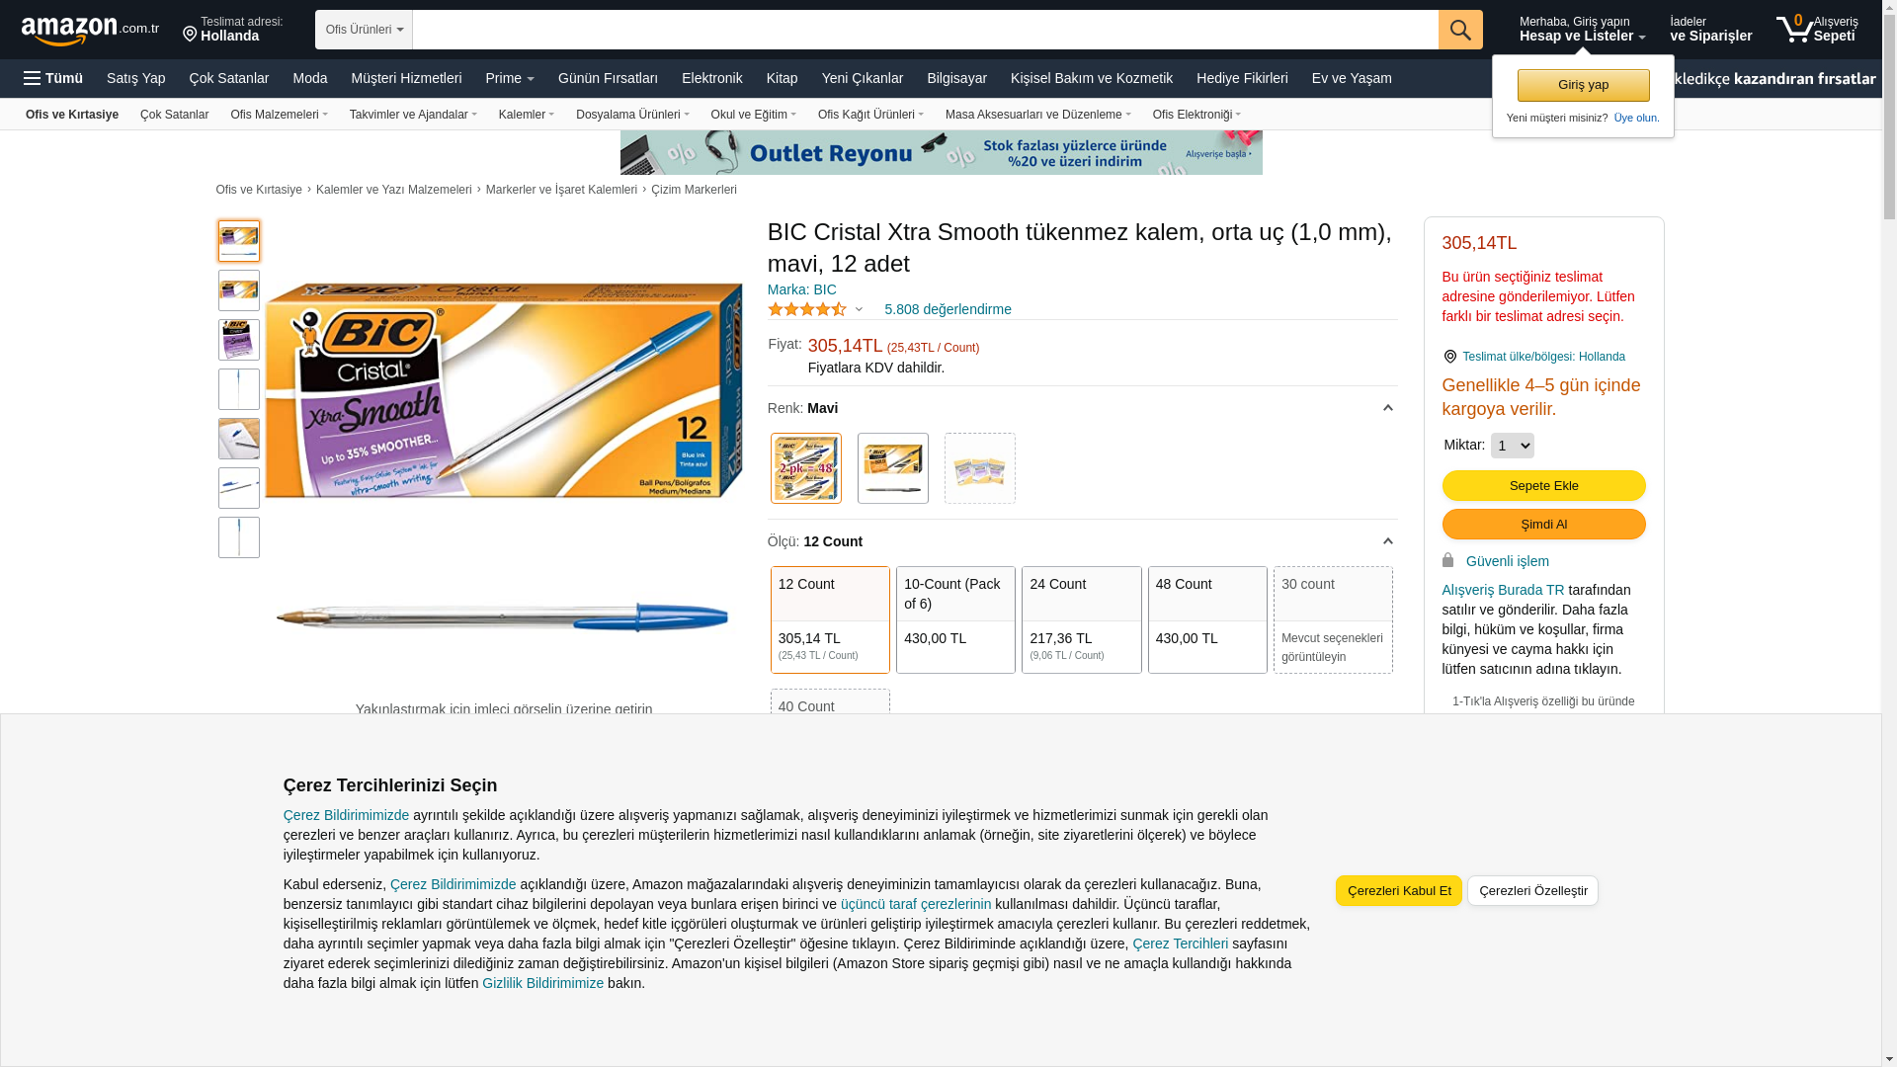Click the star rating icons
This screenshot has width=1897, height=1067.
(807, 309)
